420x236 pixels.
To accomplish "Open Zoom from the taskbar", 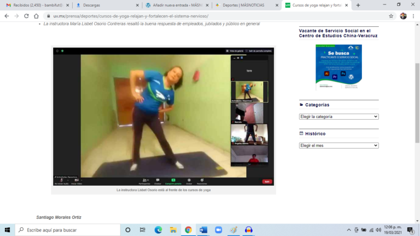I will pyautogui.click(x=219, y=230).
